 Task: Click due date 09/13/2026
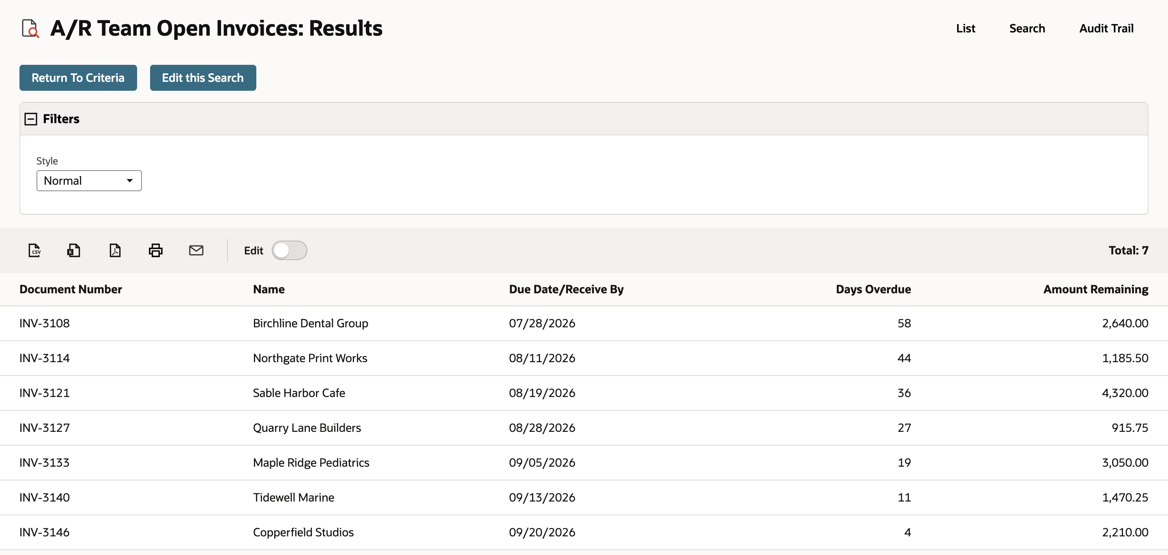pos(542,497)
